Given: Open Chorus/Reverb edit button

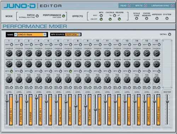Looking at the screenshot, I should coord(114,16).
